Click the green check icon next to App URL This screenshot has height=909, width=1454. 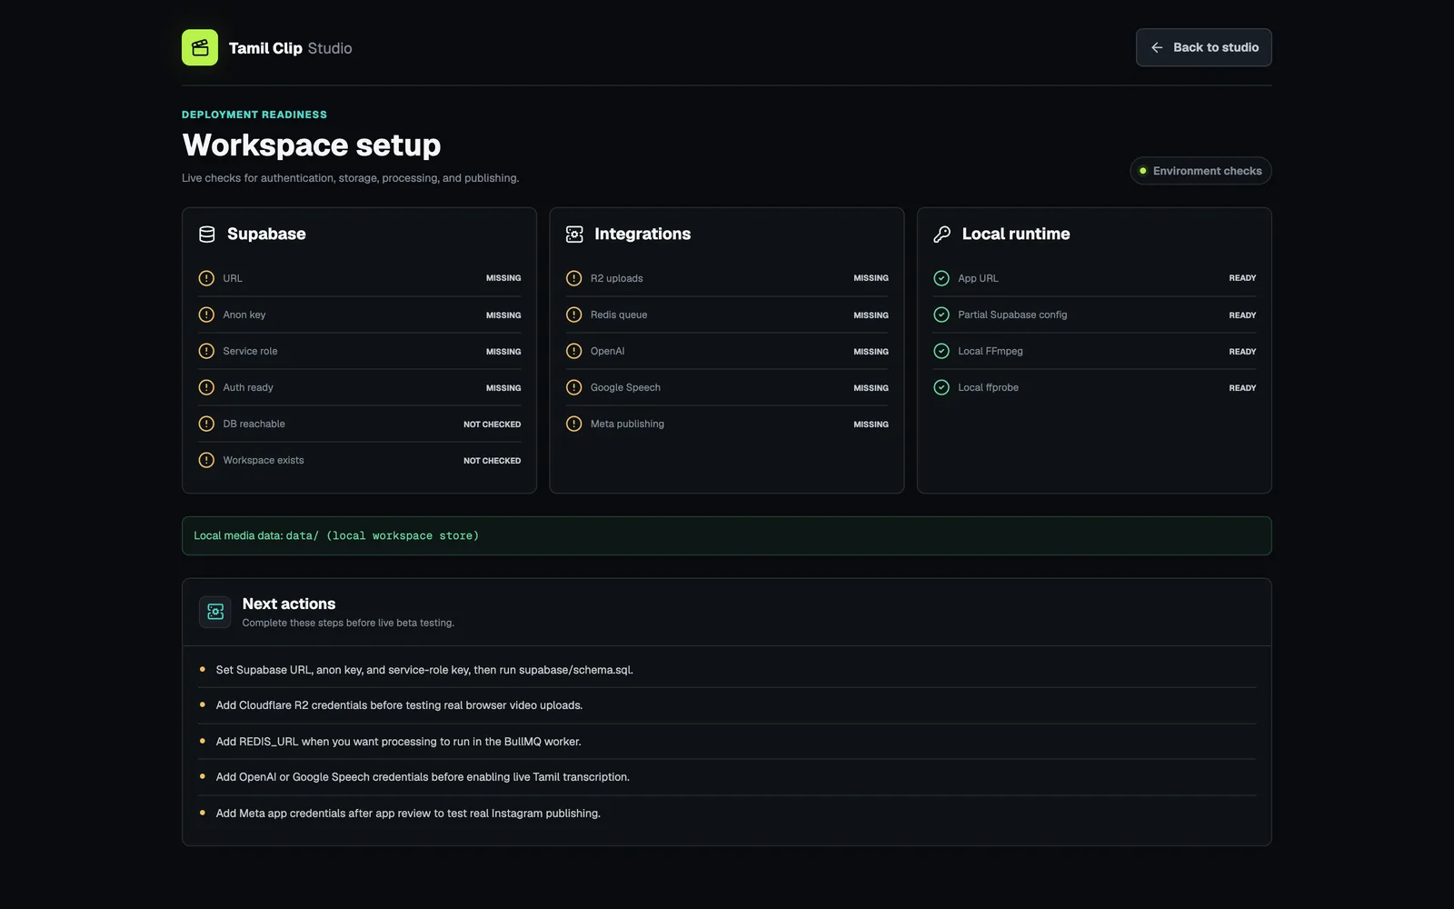(941, 278)
